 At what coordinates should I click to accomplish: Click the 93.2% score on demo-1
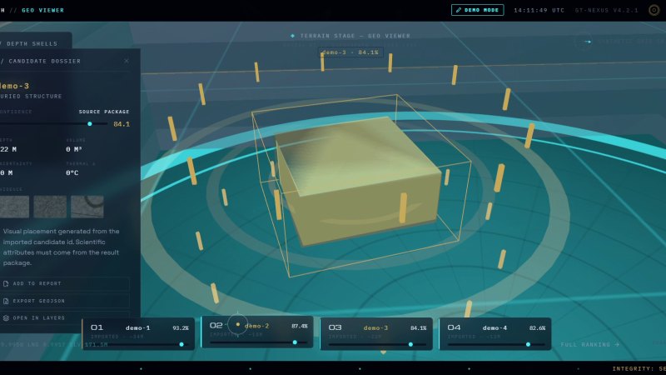click(181, 327)
